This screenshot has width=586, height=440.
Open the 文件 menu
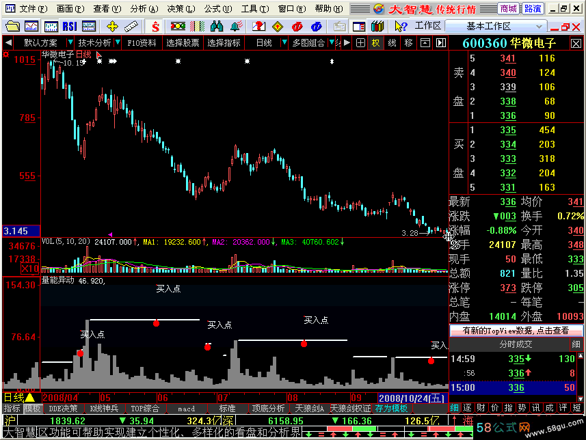(33, 9)
